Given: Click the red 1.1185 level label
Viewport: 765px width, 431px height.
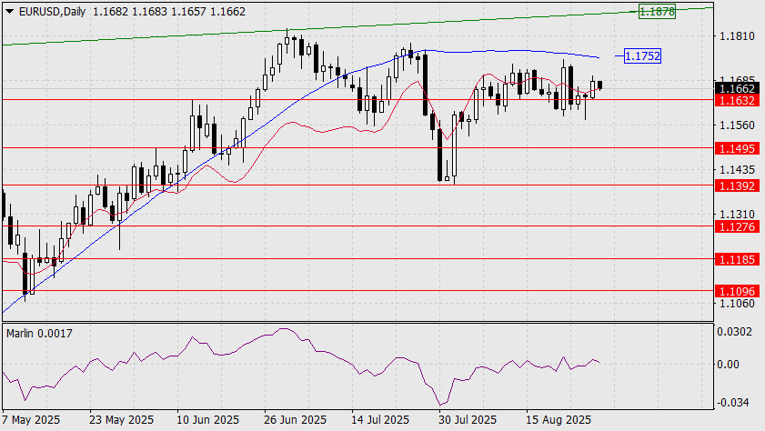Looking at the screenshot, I should (x=737, y=259).
